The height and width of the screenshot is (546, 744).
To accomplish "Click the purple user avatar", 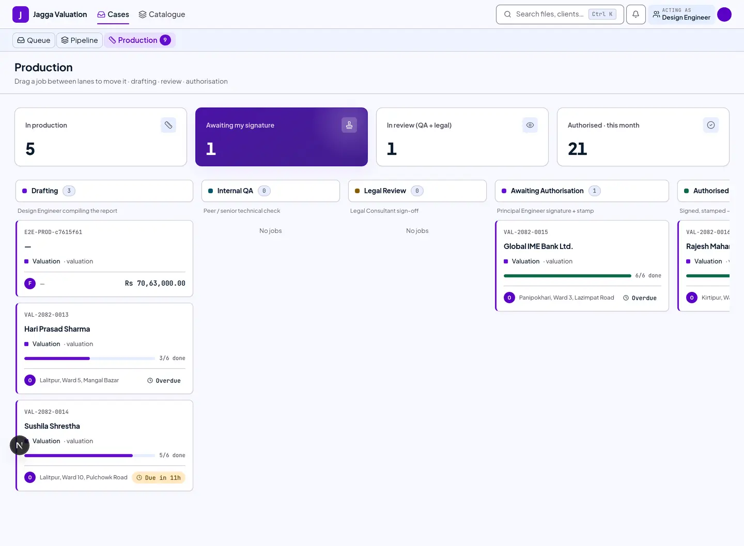I will (724, 14).
